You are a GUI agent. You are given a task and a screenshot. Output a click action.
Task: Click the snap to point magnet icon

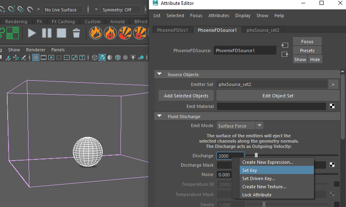point(12,9)
